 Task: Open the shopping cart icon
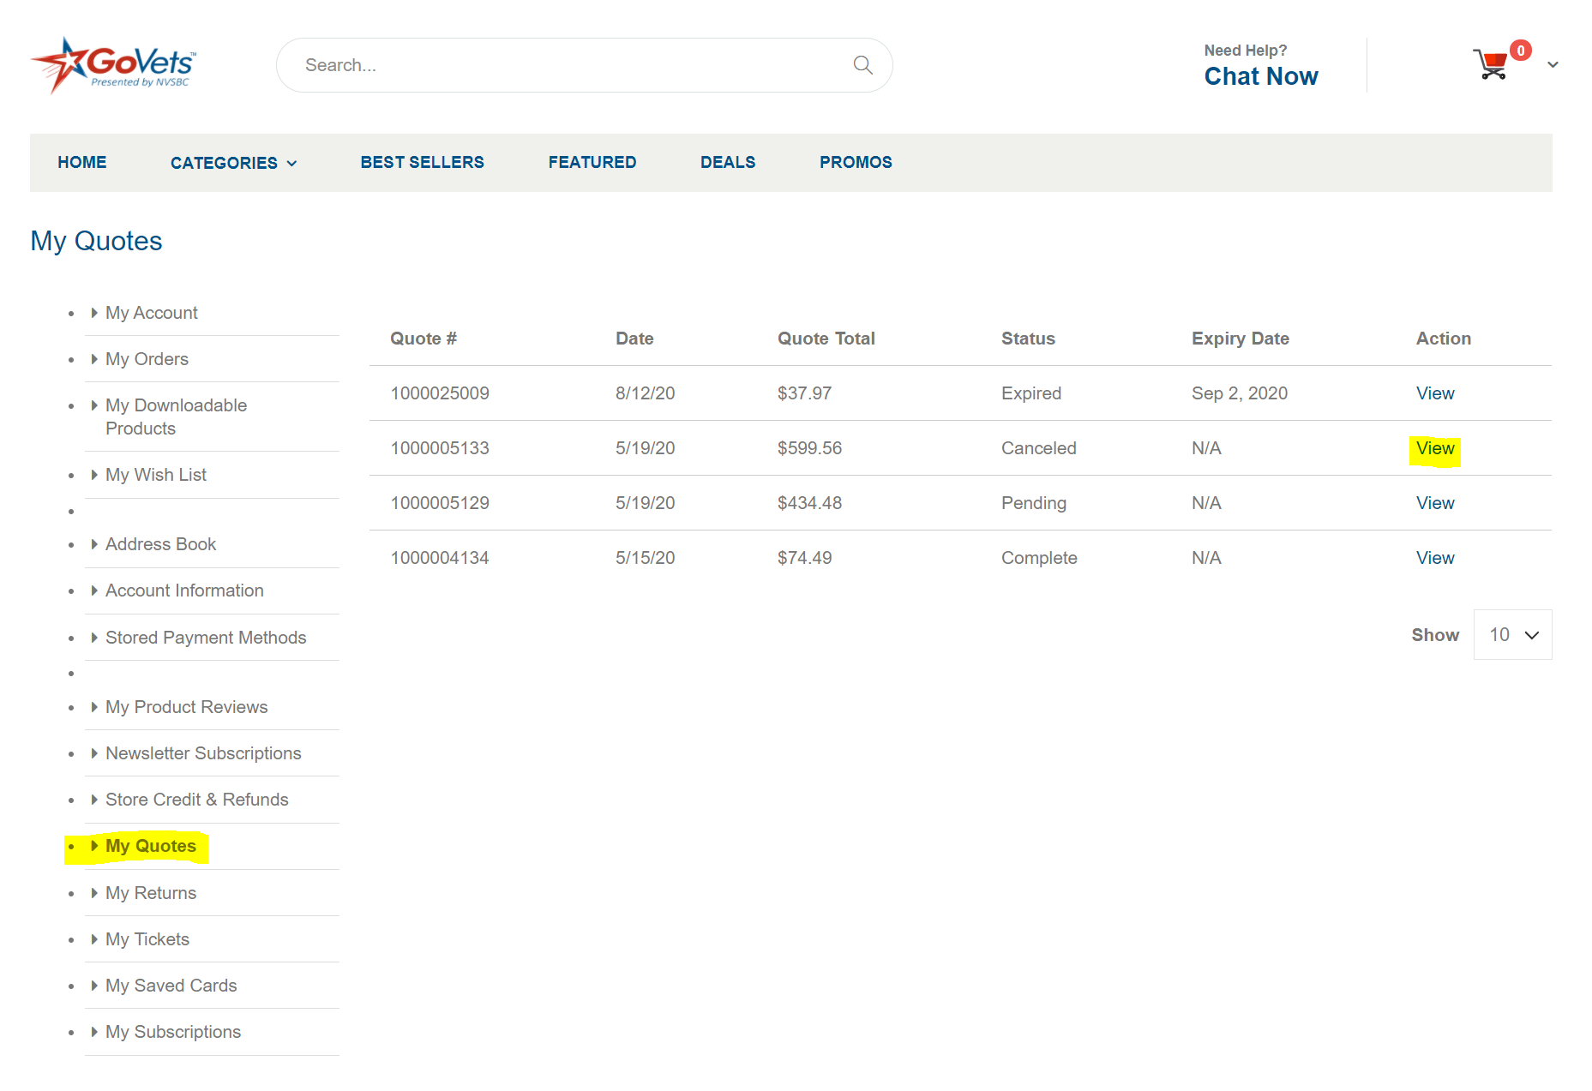point(1491,65)
